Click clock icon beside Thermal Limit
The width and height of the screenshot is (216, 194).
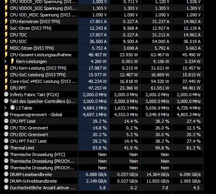[x=6, y=147]
